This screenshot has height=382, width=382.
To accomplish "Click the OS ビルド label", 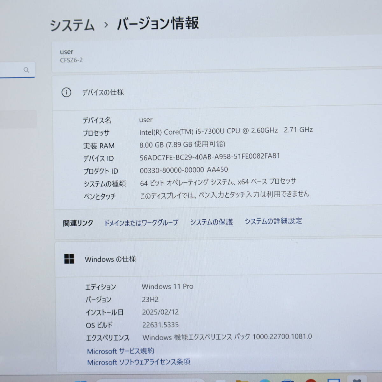I will tap(99, 325).
